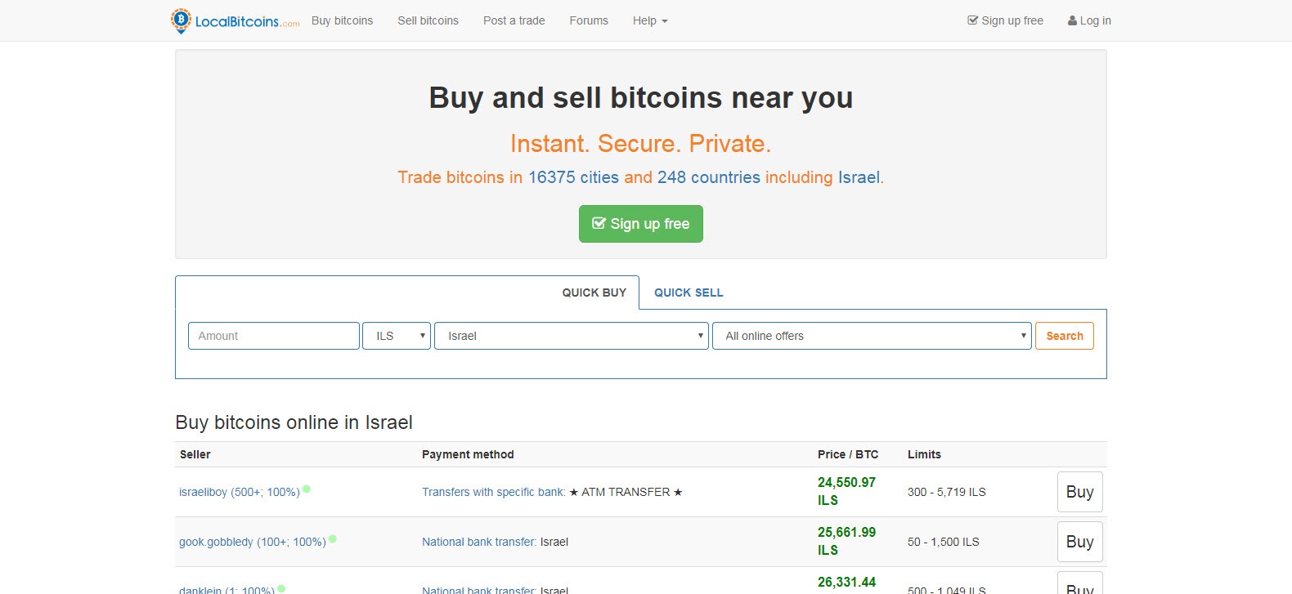Switch to the QUICK SELL tab
The width and height of the screenshot is (1292, 594).
click(x=689, y=293)
